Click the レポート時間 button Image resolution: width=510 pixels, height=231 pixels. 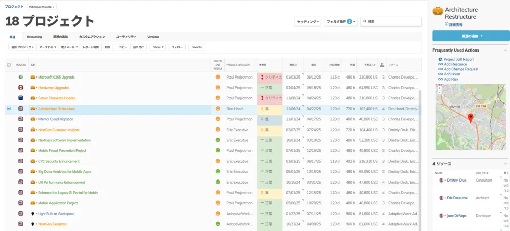click(91, 47)
